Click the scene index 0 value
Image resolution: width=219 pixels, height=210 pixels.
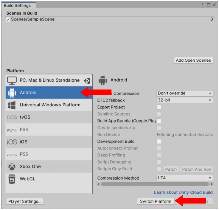(x=212, y=19)
